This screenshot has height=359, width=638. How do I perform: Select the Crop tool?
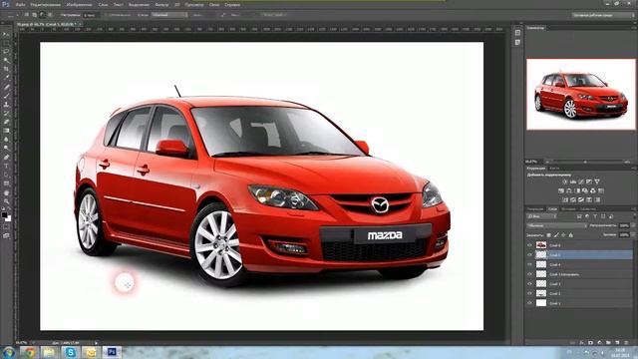[6, 69]
